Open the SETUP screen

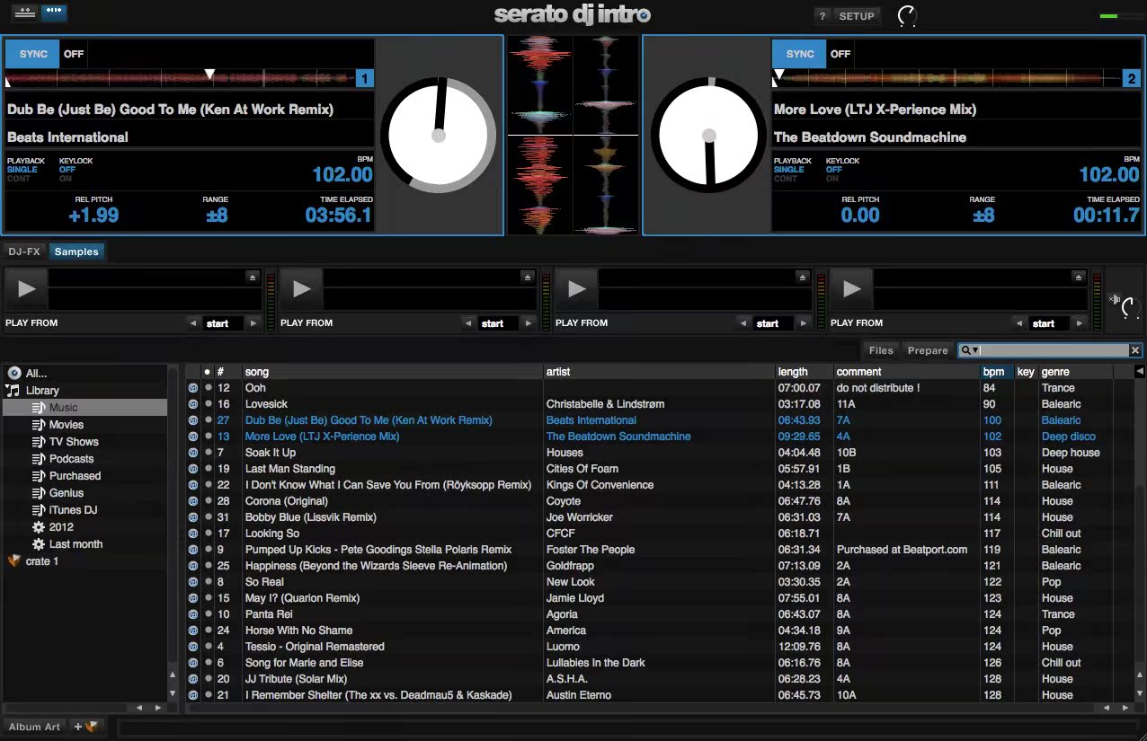point(857,16)
